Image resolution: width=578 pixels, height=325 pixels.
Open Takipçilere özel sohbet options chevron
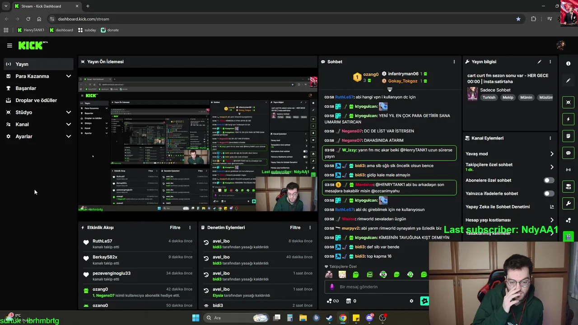coord(552,167)
